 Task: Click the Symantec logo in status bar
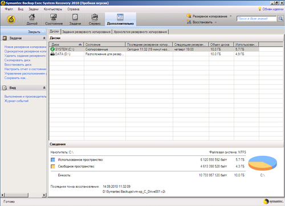[274, 201]
